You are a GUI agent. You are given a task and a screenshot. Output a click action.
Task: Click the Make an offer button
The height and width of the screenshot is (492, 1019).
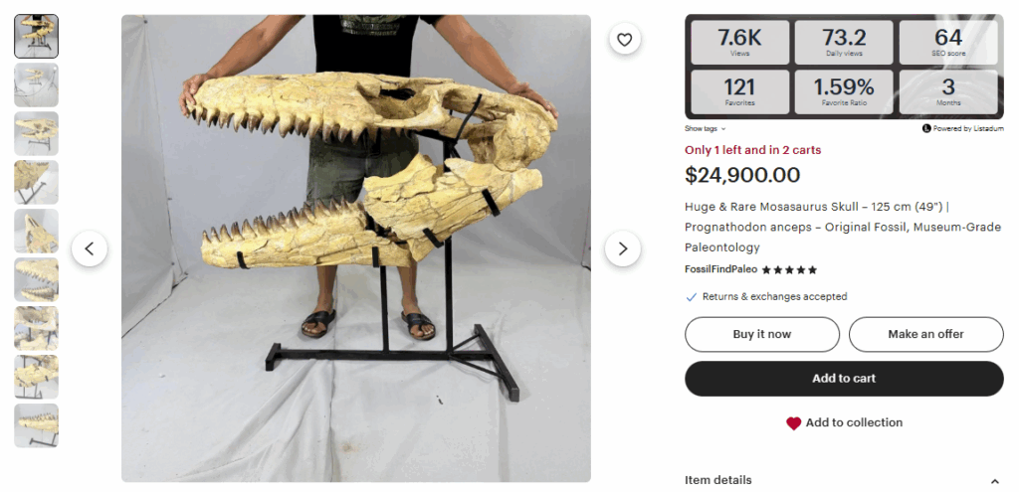point(925,334)
